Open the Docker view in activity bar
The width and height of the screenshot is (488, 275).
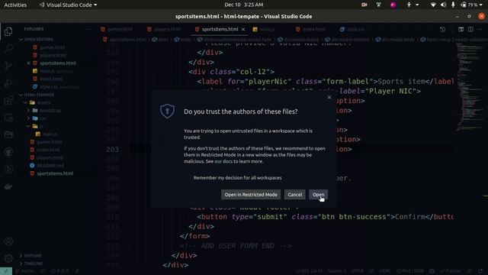click(x=8, y=186)
